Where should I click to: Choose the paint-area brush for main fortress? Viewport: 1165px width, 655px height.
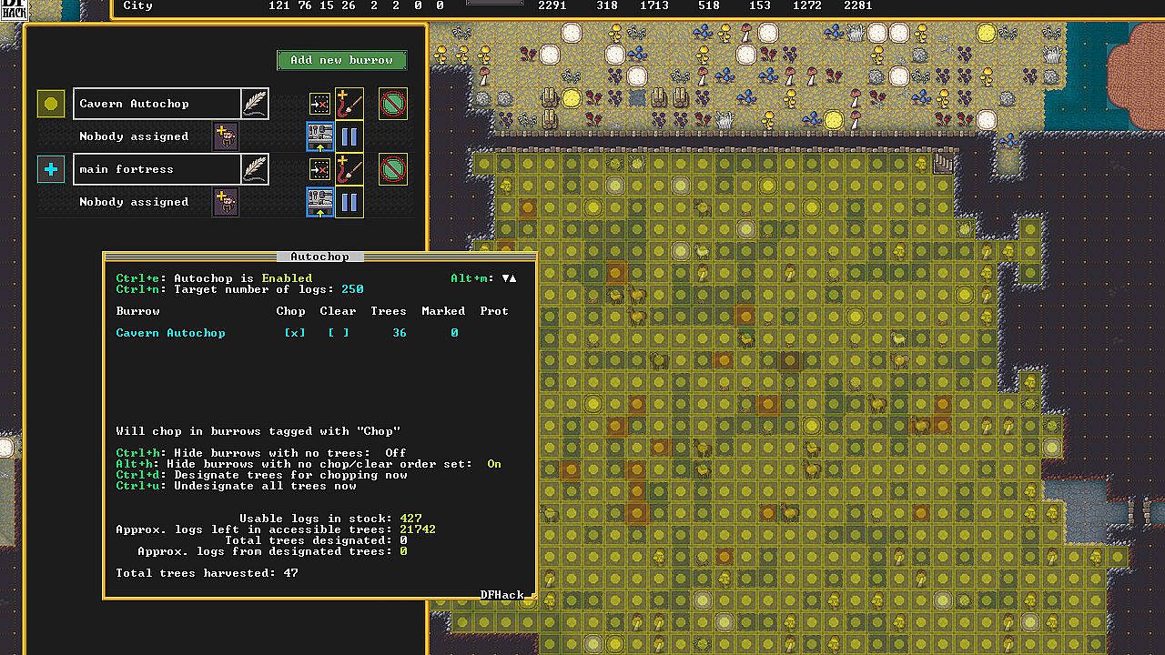point(349,169)
